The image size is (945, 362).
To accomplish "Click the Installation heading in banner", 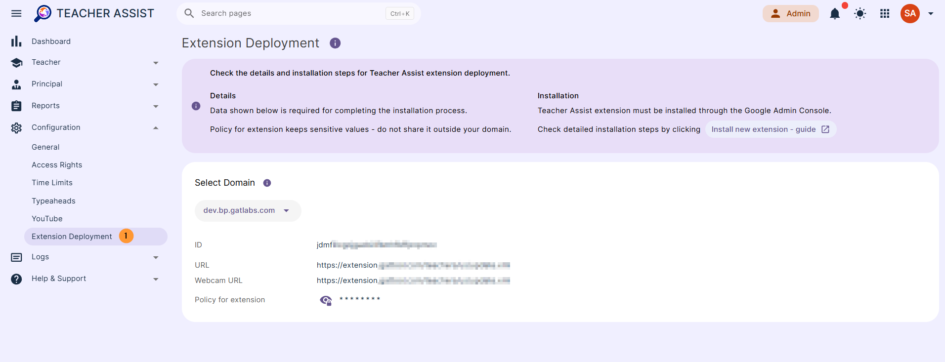I will click(558, 96).
